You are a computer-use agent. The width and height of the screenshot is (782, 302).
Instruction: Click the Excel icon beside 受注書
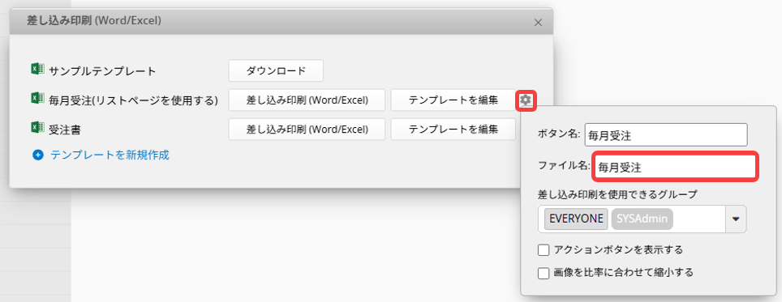tap(37, 128)
